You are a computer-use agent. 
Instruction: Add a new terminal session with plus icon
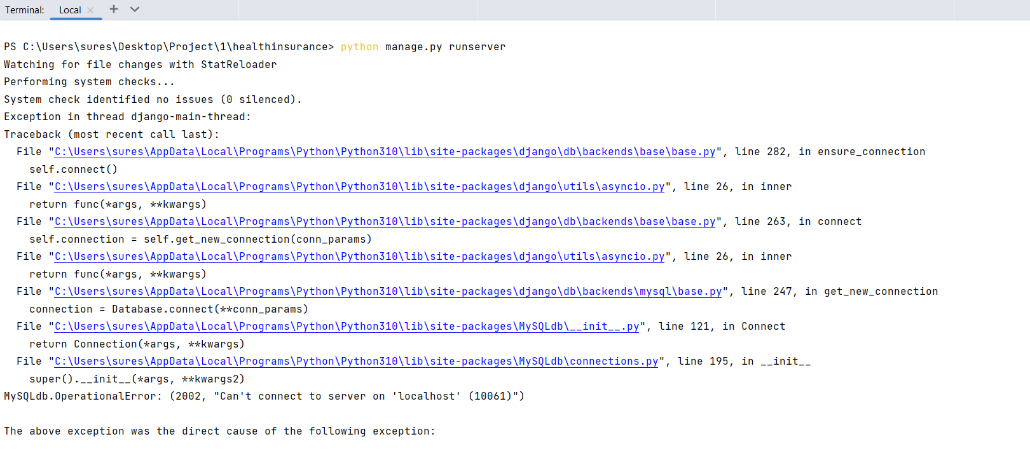(x=114, y=10)
